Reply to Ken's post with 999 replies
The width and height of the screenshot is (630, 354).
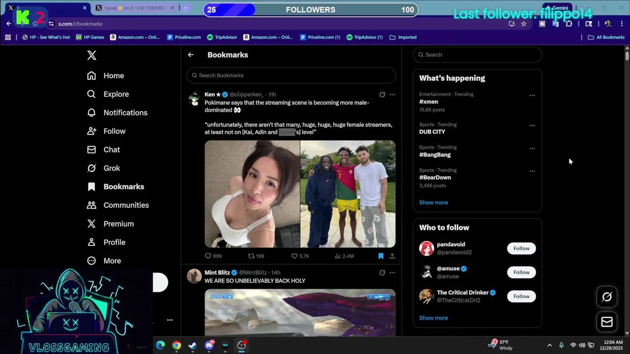(x=213, y=256)
